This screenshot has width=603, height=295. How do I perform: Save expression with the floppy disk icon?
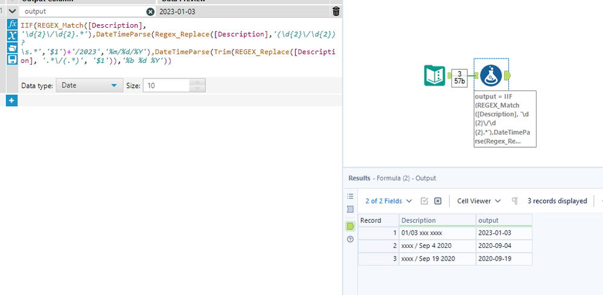click(12, 59)
